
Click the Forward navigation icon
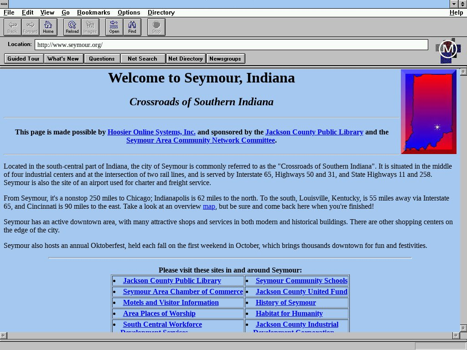(x=30, y=27)
